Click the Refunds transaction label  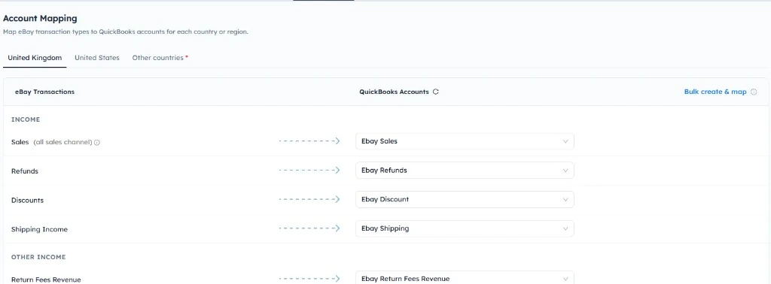[x=25, y=171]
